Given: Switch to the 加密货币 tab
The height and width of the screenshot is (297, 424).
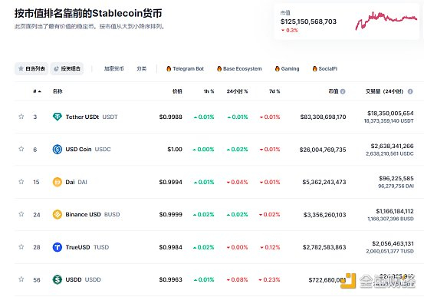Looking at the screenshot, I should tap(114, 69).
